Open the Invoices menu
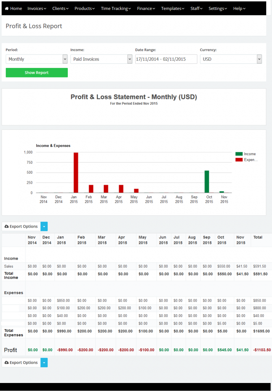 click(37, 8)
